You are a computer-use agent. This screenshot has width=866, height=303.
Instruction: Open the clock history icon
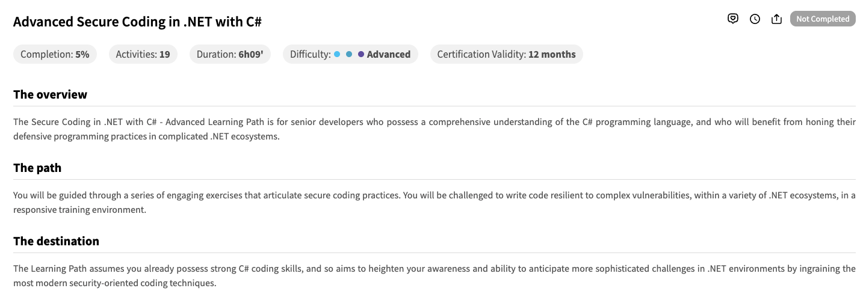click(x=755, y=19)
